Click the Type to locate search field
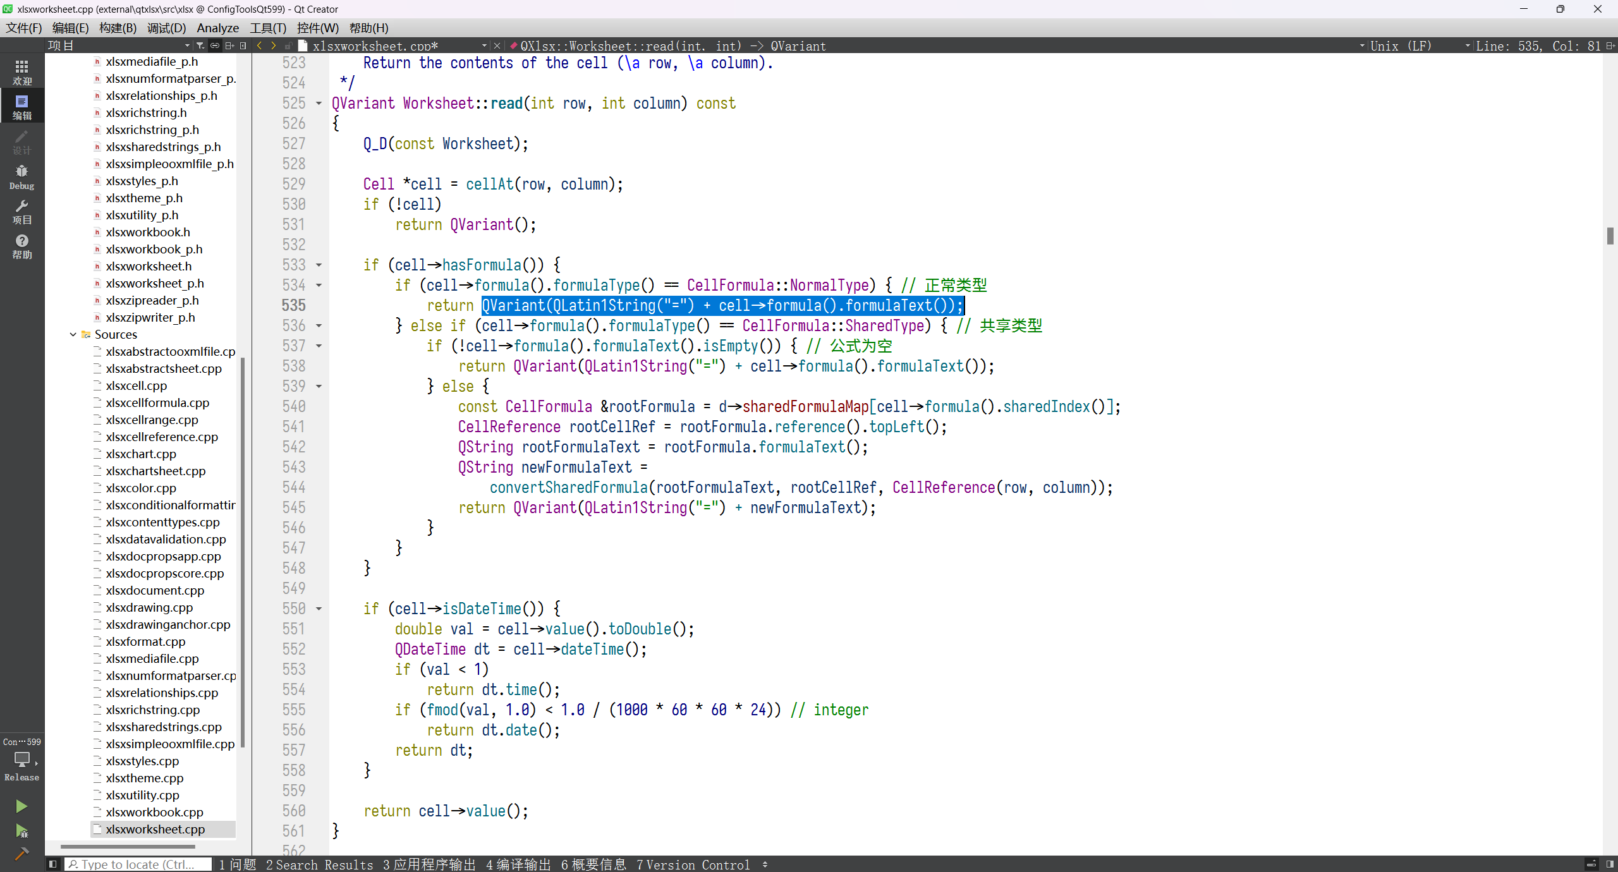Viewport: 1618px width, 872px height. tap(138, 864)
